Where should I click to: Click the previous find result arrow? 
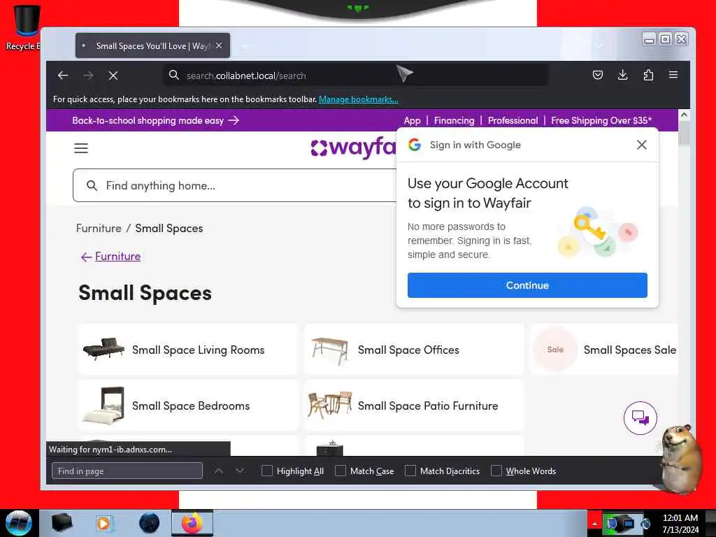click(x=219, y=471)
